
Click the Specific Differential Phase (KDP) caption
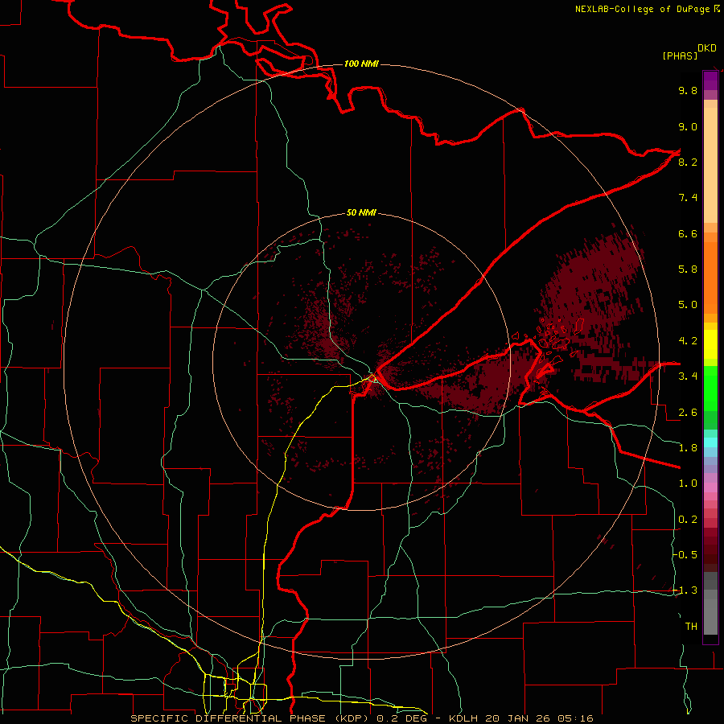[x=251, y=718]
